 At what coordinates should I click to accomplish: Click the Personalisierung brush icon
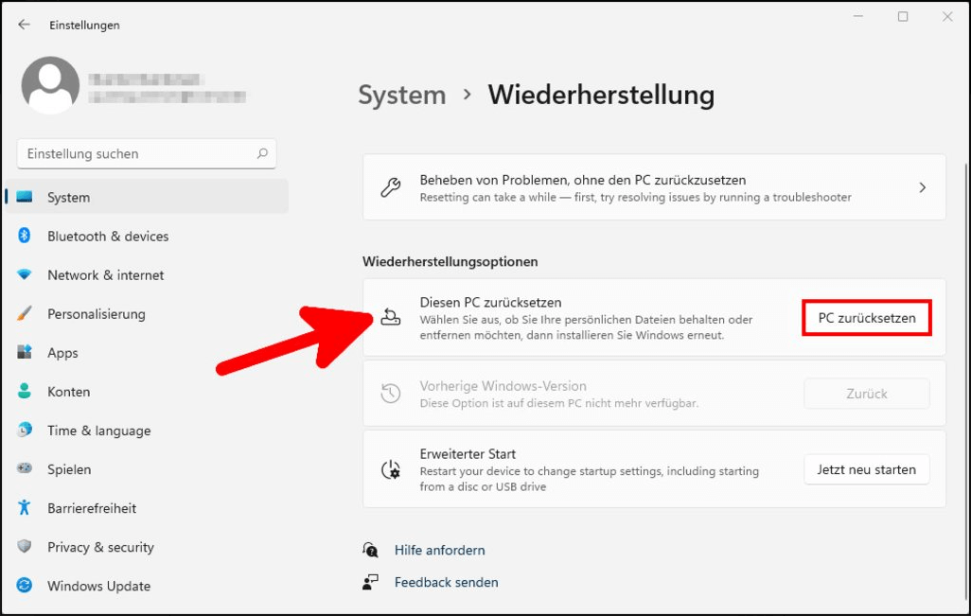(x=25, y=313)
